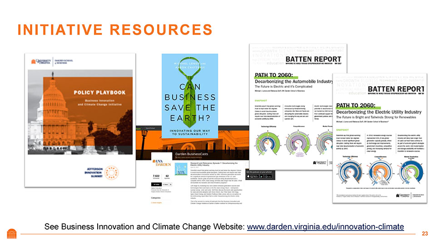Open the darden.virginia.edu/innovation-climate website link

coord(325,226)
